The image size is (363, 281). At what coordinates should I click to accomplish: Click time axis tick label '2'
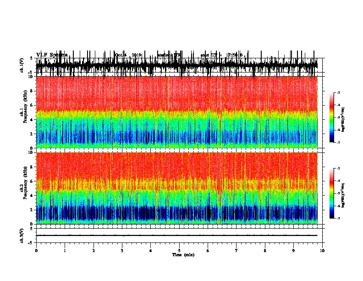point(93,251)
